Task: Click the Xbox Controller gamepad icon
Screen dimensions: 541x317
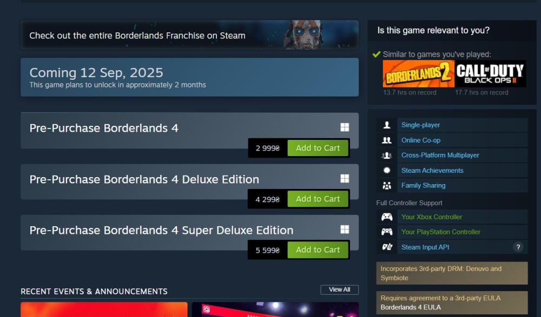Action: click(x=387, y=217)
